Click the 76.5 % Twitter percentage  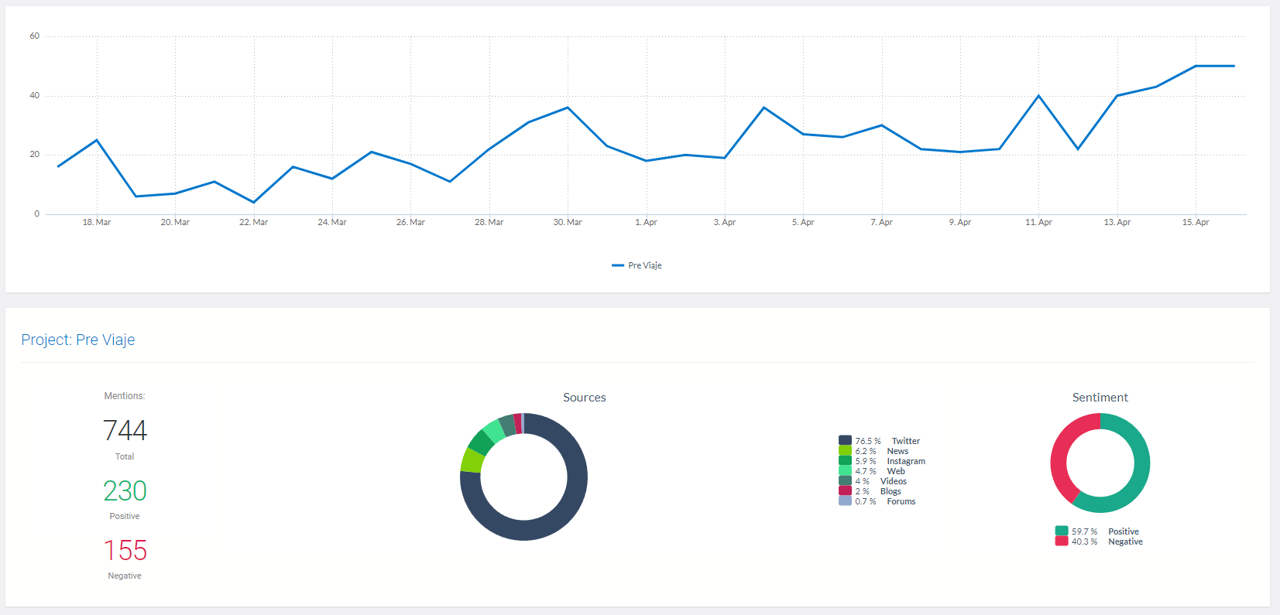868,441
